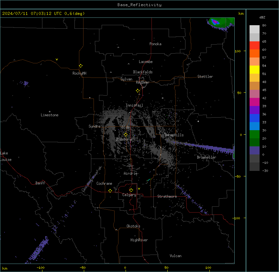The height and width of the screenshot is (272, 279).
Task: Click the Blackfalds city label
Action: coord(143,72)
